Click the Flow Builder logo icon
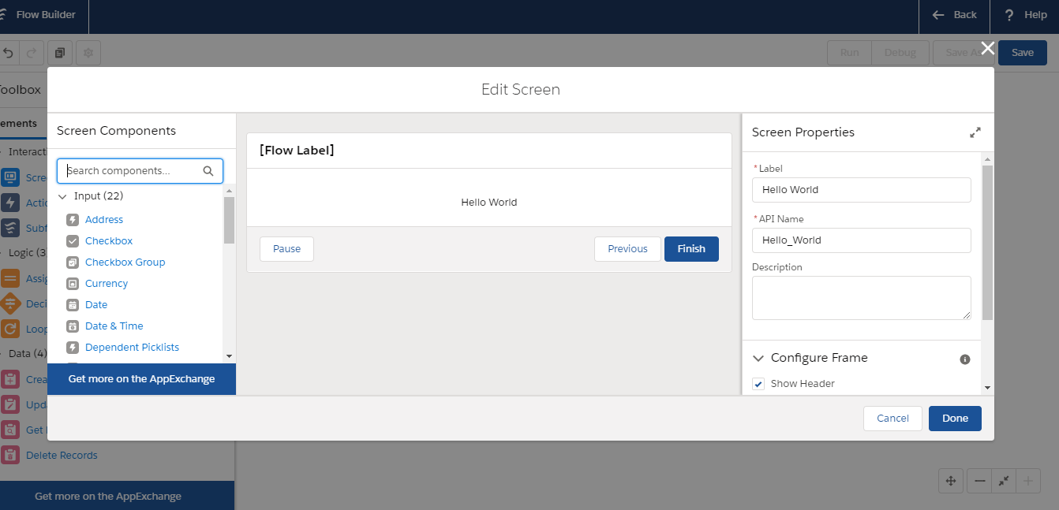This screenshot has width=1059, height=510. 3,15
